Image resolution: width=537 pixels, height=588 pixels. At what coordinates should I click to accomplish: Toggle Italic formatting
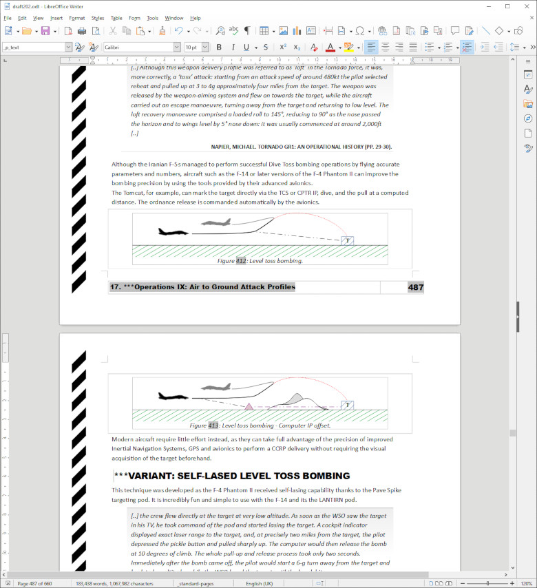[234, 47]
